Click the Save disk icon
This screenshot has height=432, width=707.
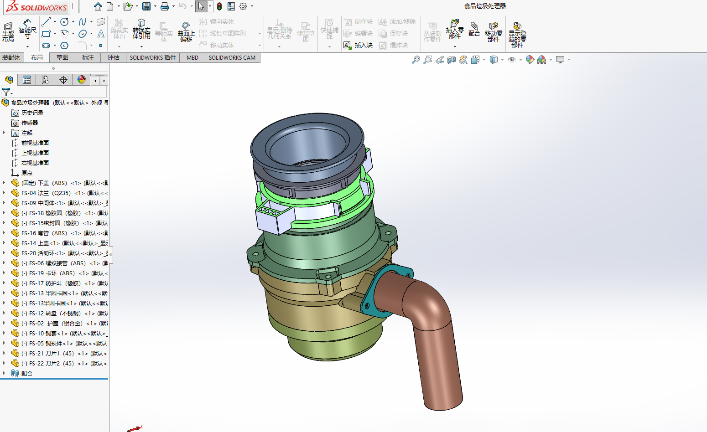pyautogui.click(x=146, y=6)
